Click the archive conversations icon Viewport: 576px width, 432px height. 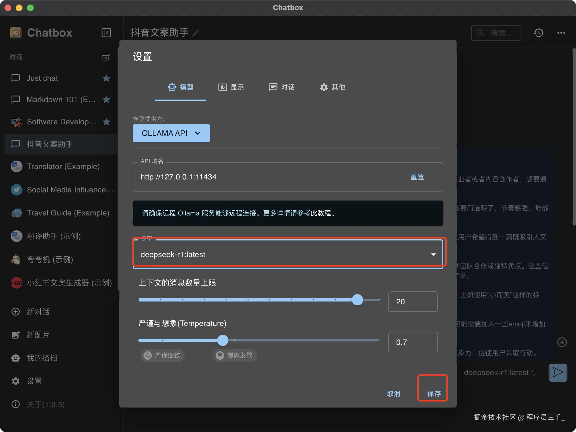pos(105,57)
